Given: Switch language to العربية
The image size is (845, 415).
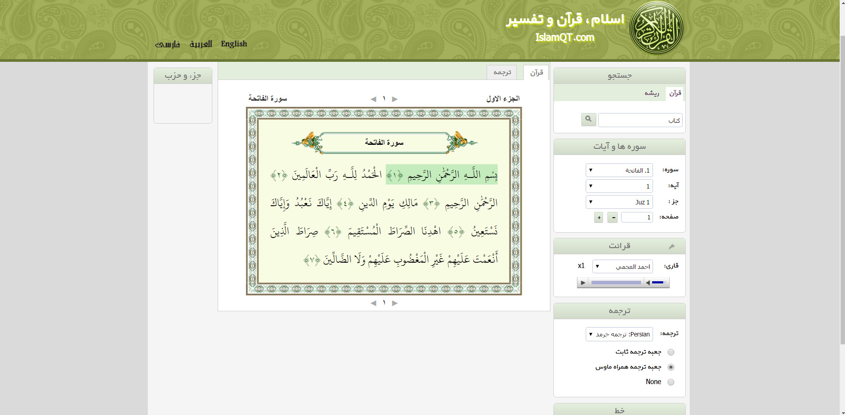Looking at the screenshot, I should coord(201,44).
